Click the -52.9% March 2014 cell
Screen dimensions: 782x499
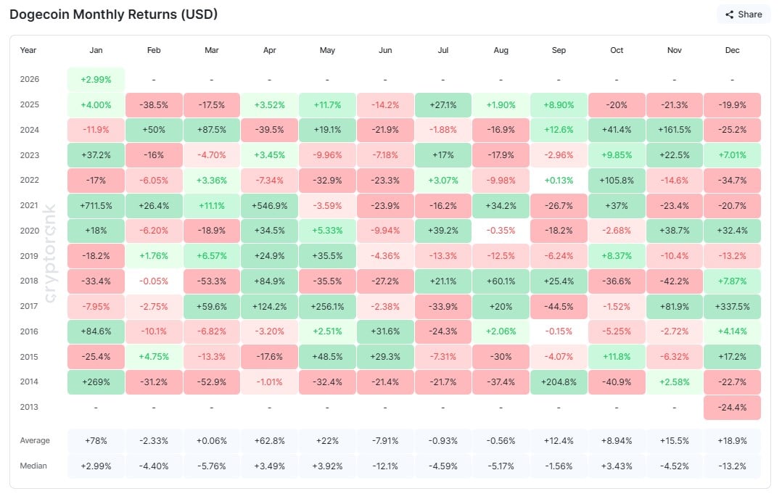[211, 382]
